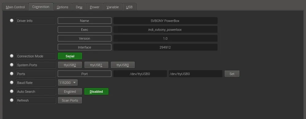
Task: Click the read-only /dev/ttyUSB0 port value
Action: point(140,74)
